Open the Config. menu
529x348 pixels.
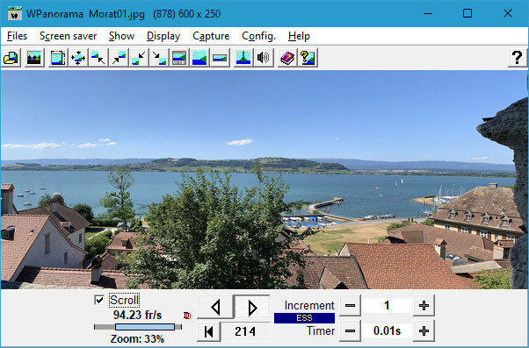[258, 36]
